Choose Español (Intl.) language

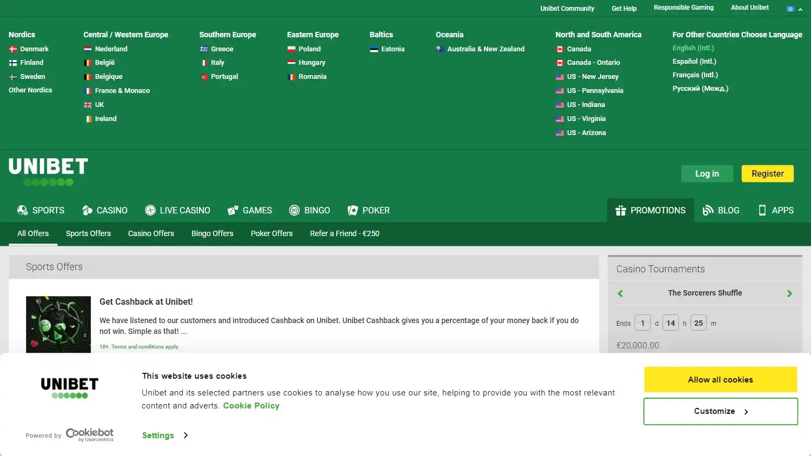tap(694, 62)
